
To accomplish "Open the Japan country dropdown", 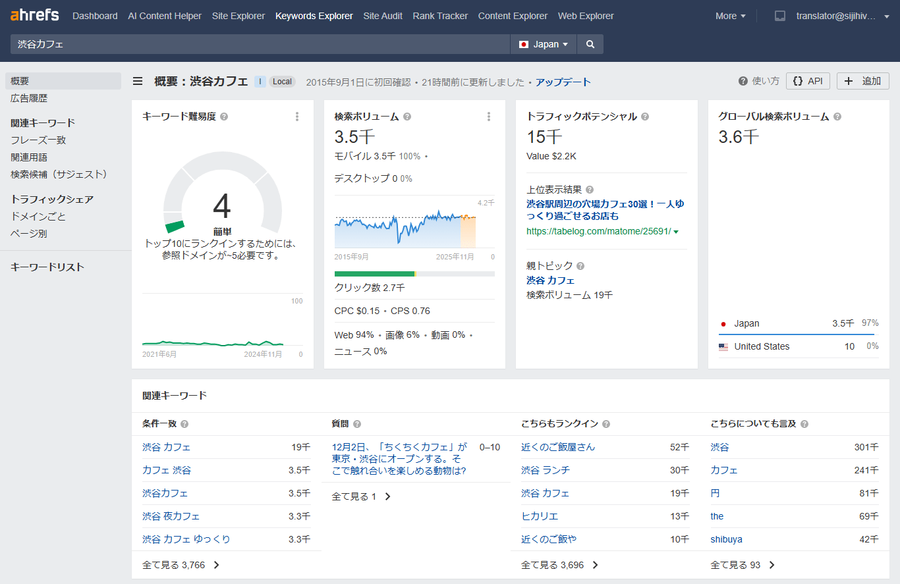I will coord(544,44).
